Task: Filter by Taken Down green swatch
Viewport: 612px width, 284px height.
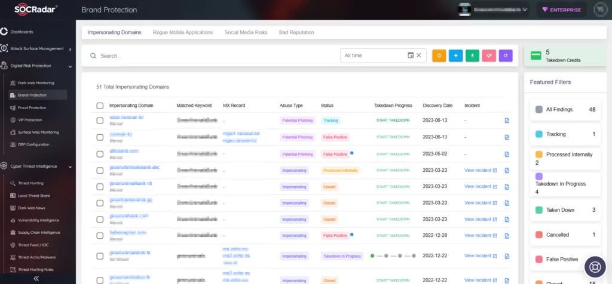Action: point(539,210)
